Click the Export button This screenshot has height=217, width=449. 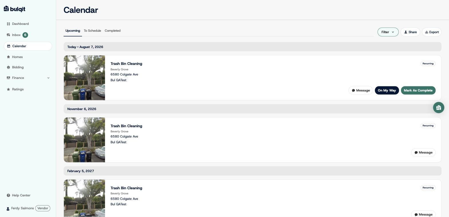point(432,32)
